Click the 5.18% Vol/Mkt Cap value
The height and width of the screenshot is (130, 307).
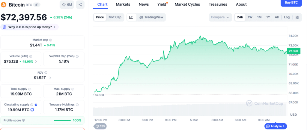[64, 61]
